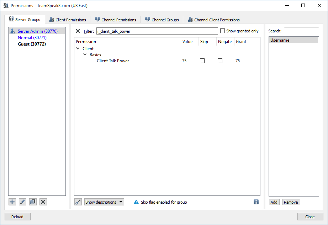Click the Username column header
The image size is (328, 225).
click(x=294, y=40)
